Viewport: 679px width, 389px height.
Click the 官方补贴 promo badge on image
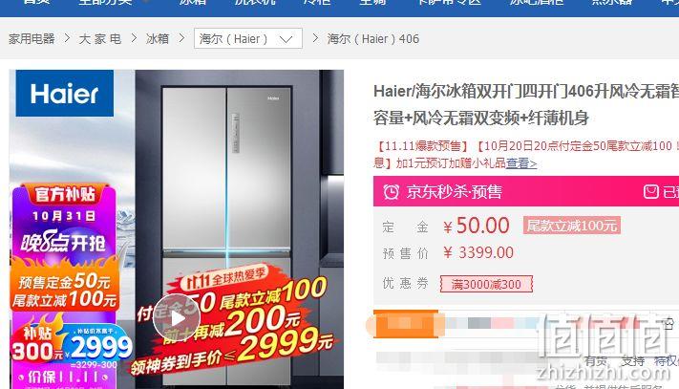65,194
